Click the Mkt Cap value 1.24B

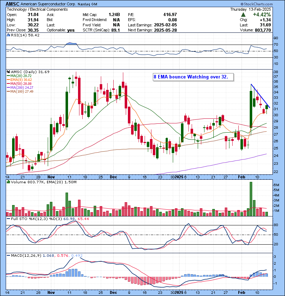point(114,15)
